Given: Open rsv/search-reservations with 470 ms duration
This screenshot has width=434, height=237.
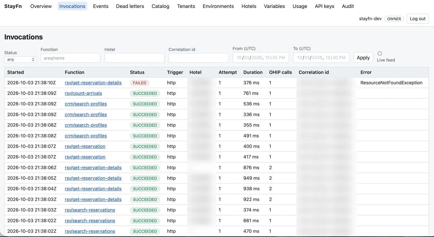Looking at the screenshot, I should point(90,231).
